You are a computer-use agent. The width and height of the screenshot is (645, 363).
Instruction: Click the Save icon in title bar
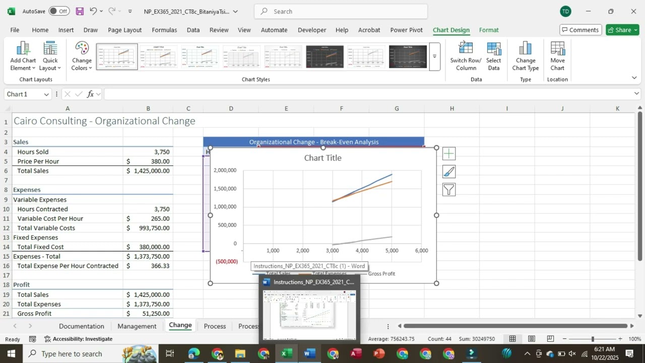(x=80, y=11)
